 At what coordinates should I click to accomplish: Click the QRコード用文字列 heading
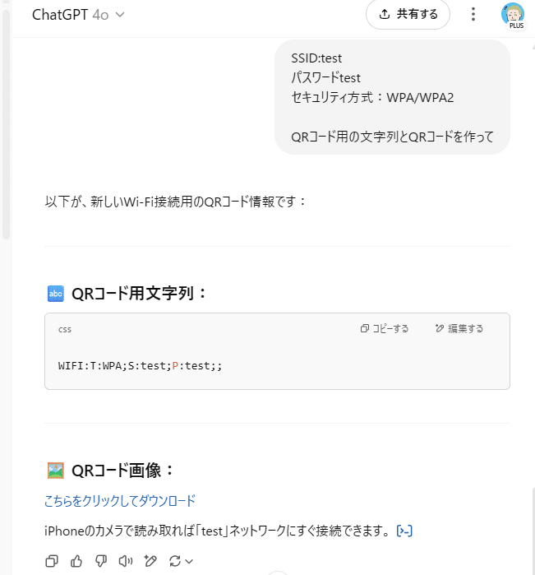coord(140,294)
